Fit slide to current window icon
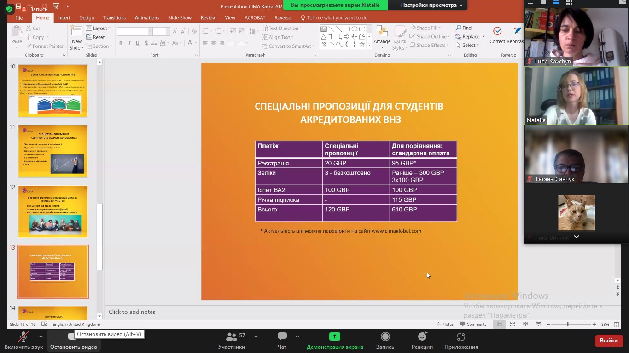629x353 pixels. point(617,324)
